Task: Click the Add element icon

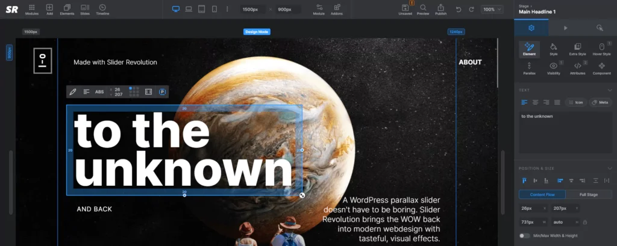Action: (49, 8)
